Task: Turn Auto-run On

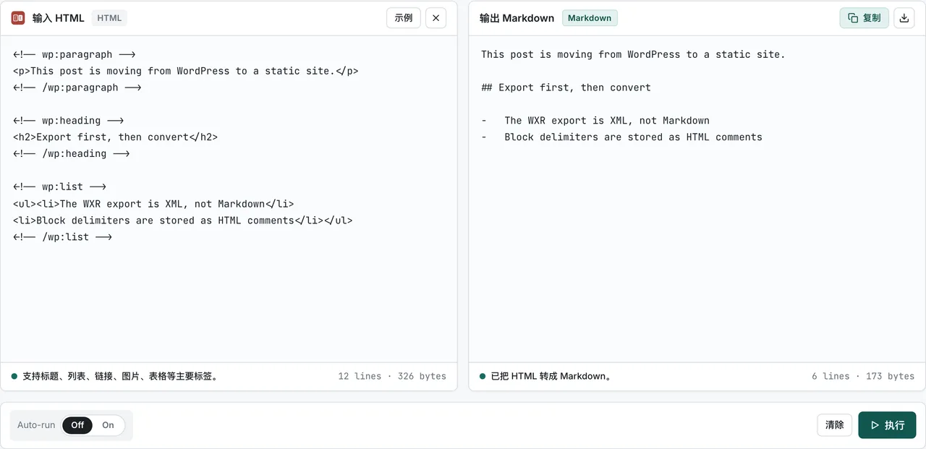Action: [x=108, y=425]
